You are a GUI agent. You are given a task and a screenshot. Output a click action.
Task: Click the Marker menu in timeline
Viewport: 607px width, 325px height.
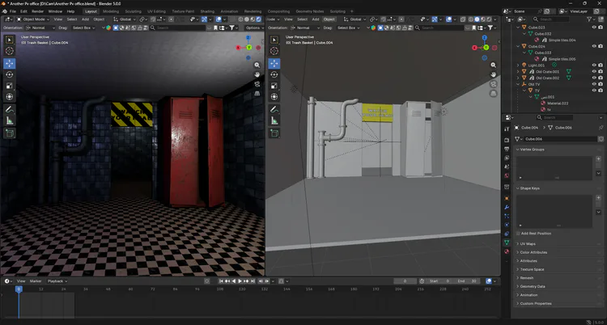click(36, 281)
